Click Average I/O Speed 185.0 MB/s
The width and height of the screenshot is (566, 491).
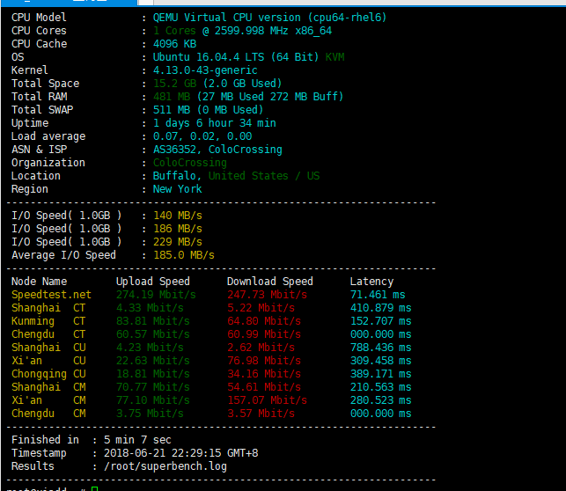tap(184, 255)
